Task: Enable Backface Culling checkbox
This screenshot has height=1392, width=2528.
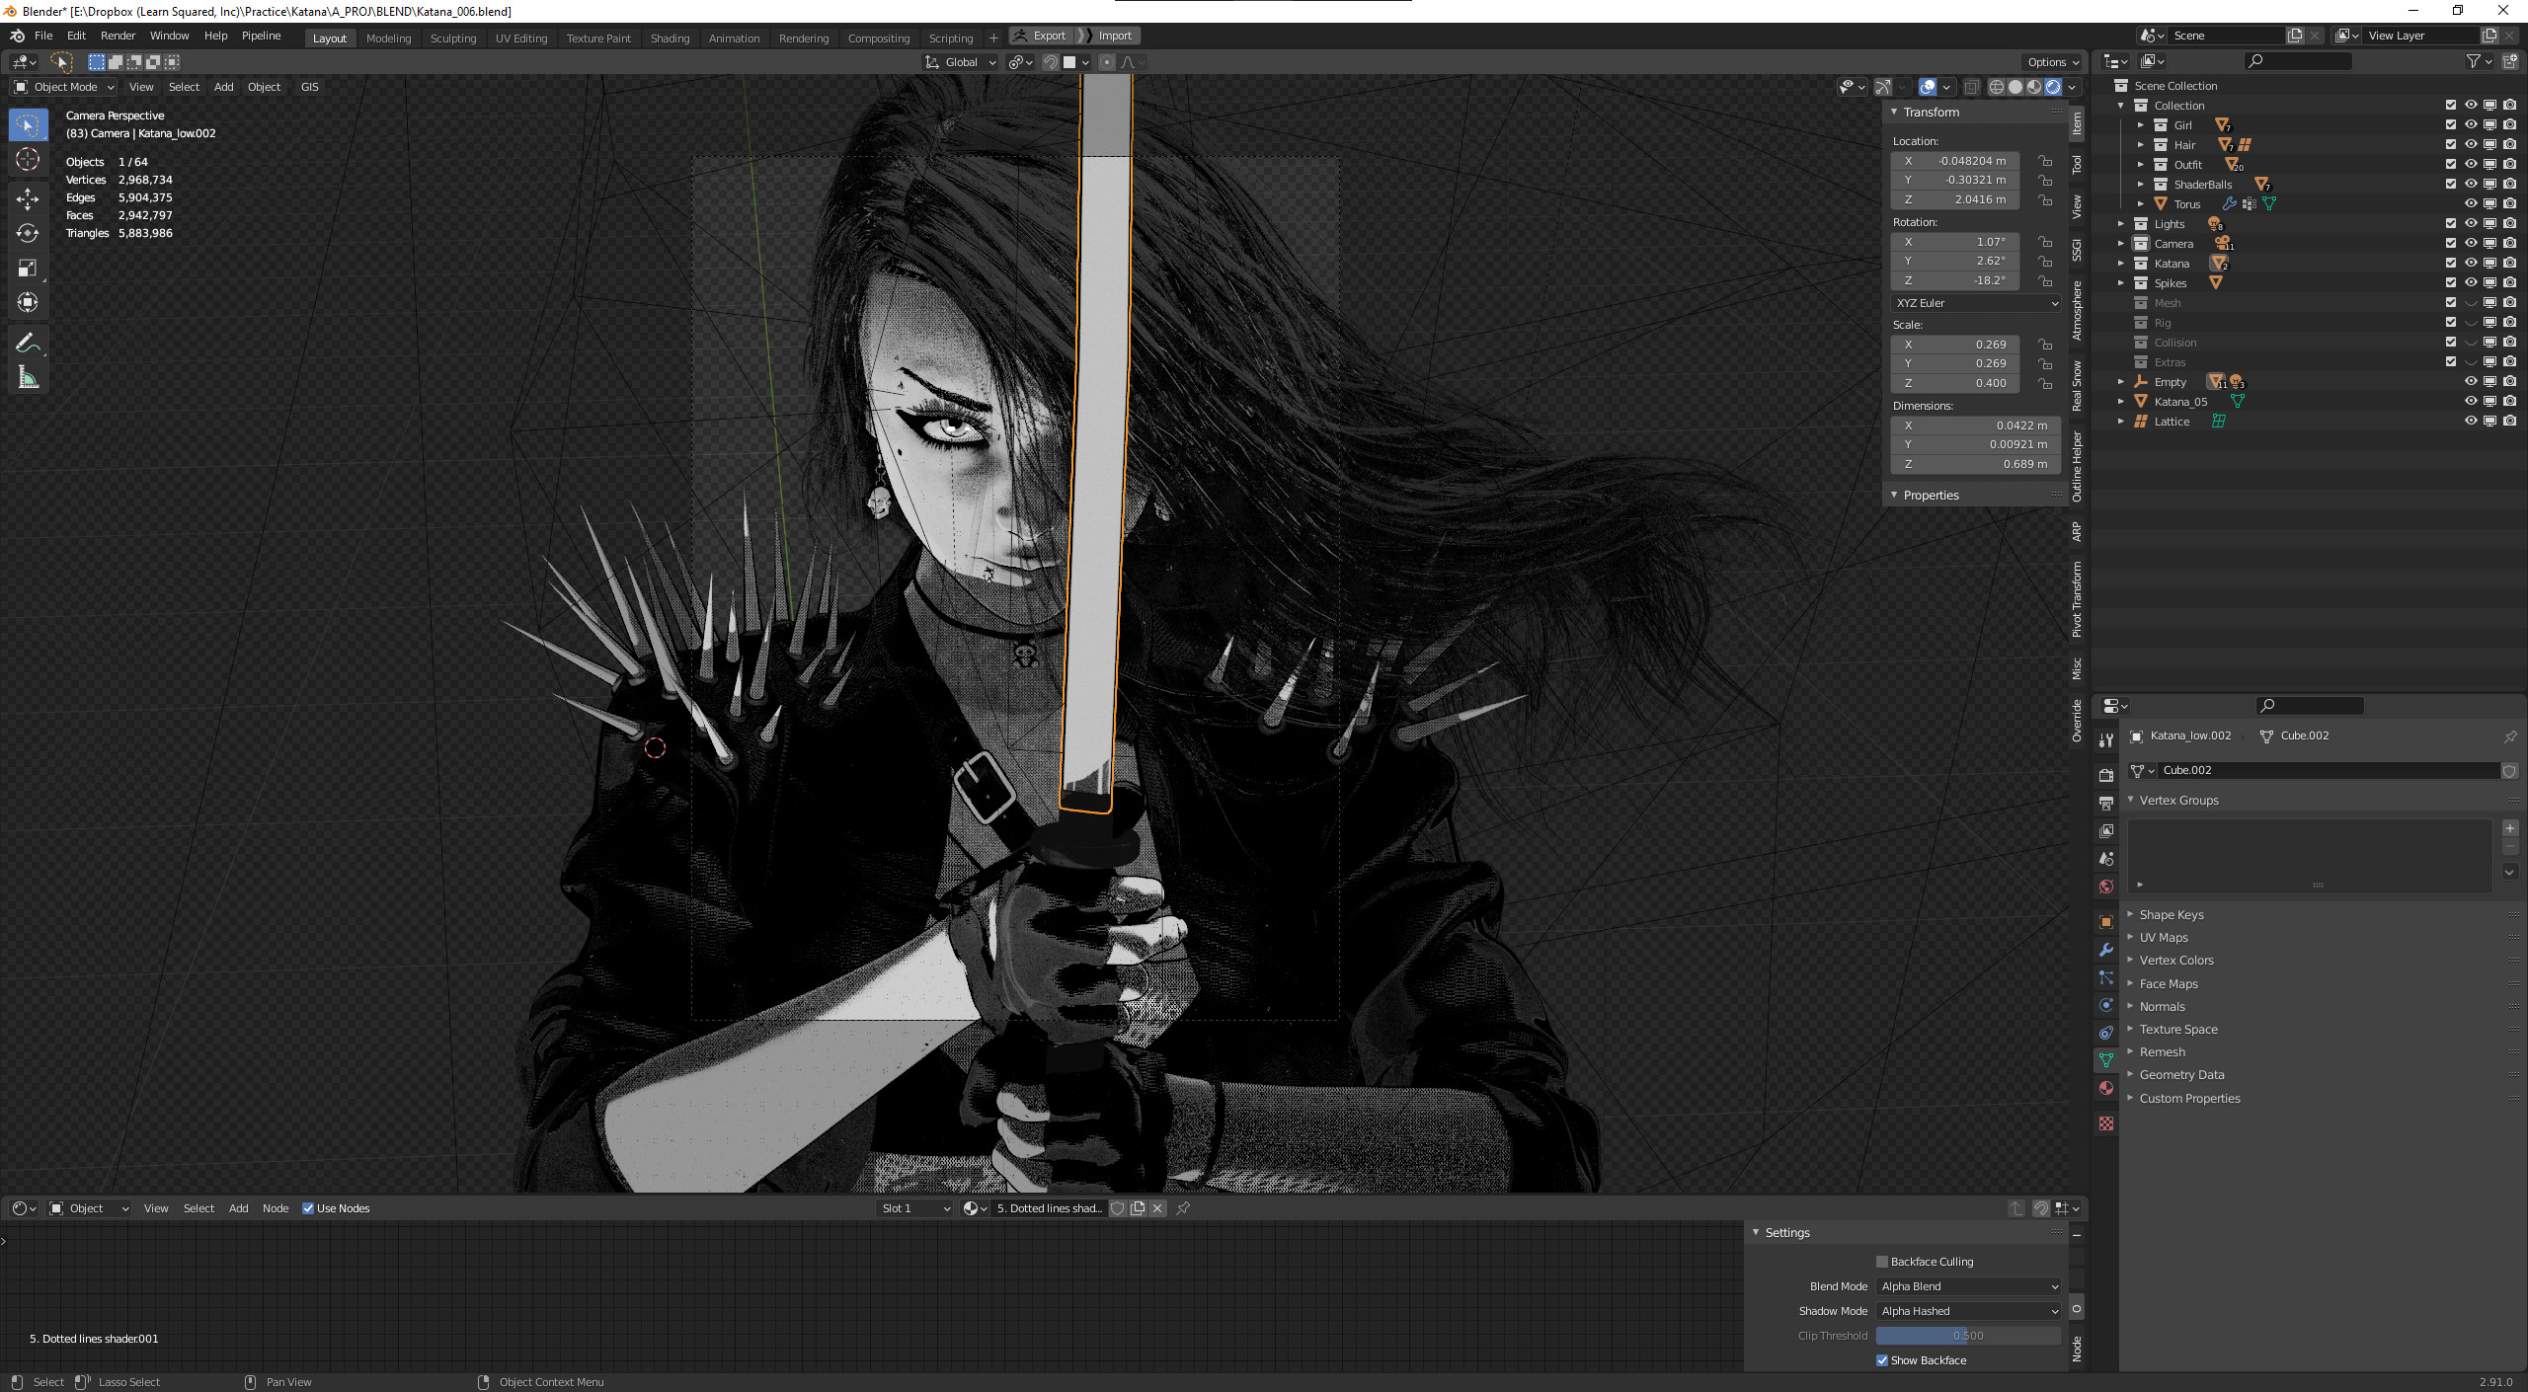Action: click(1882, 1262)
